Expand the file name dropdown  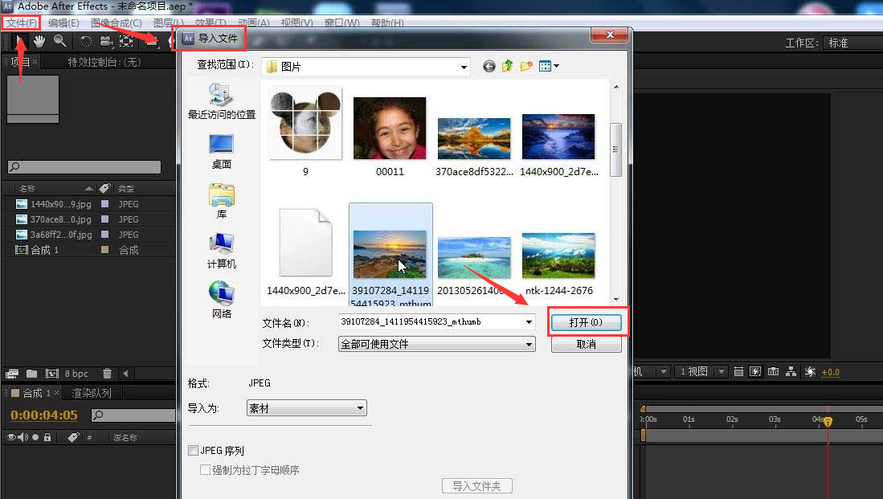click(529, 321)
